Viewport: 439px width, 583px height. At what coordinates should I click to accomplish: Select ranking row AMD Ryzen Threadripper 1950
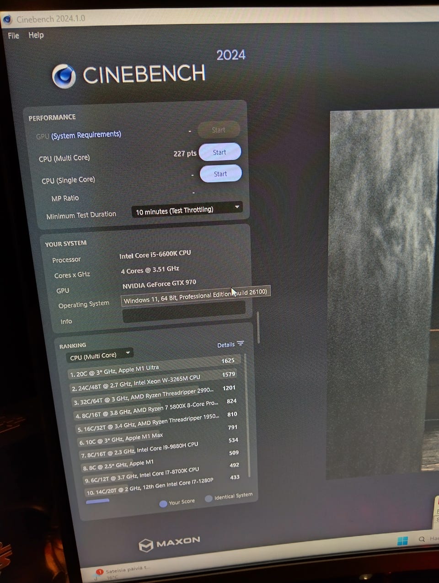158,421
